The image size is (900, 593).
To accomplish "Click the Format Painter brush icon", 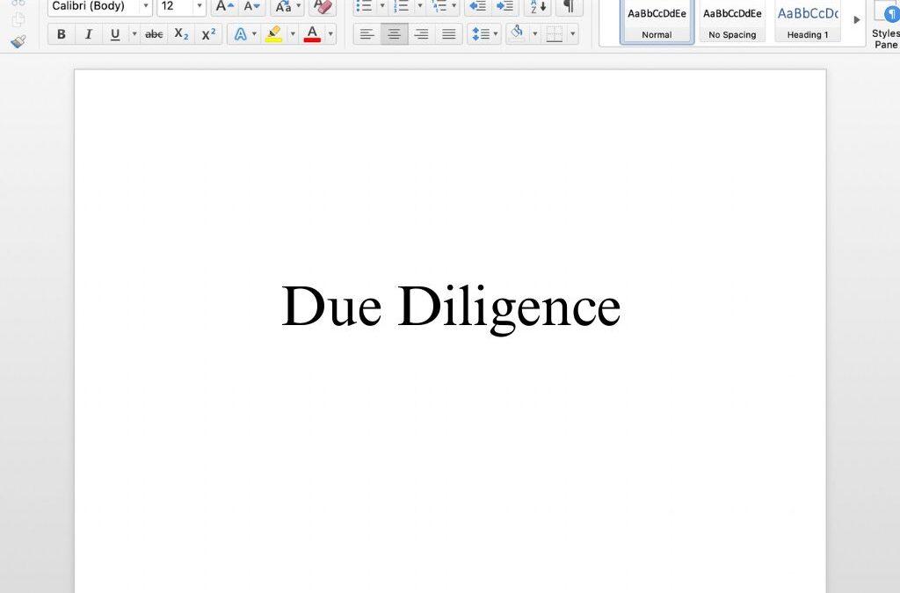I will pyautogui.click(x=18, y=41).
